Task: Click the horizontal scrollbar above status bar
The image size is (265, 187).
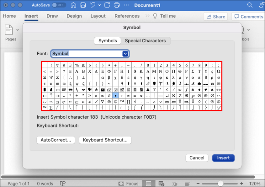Action: coord(128,177)
